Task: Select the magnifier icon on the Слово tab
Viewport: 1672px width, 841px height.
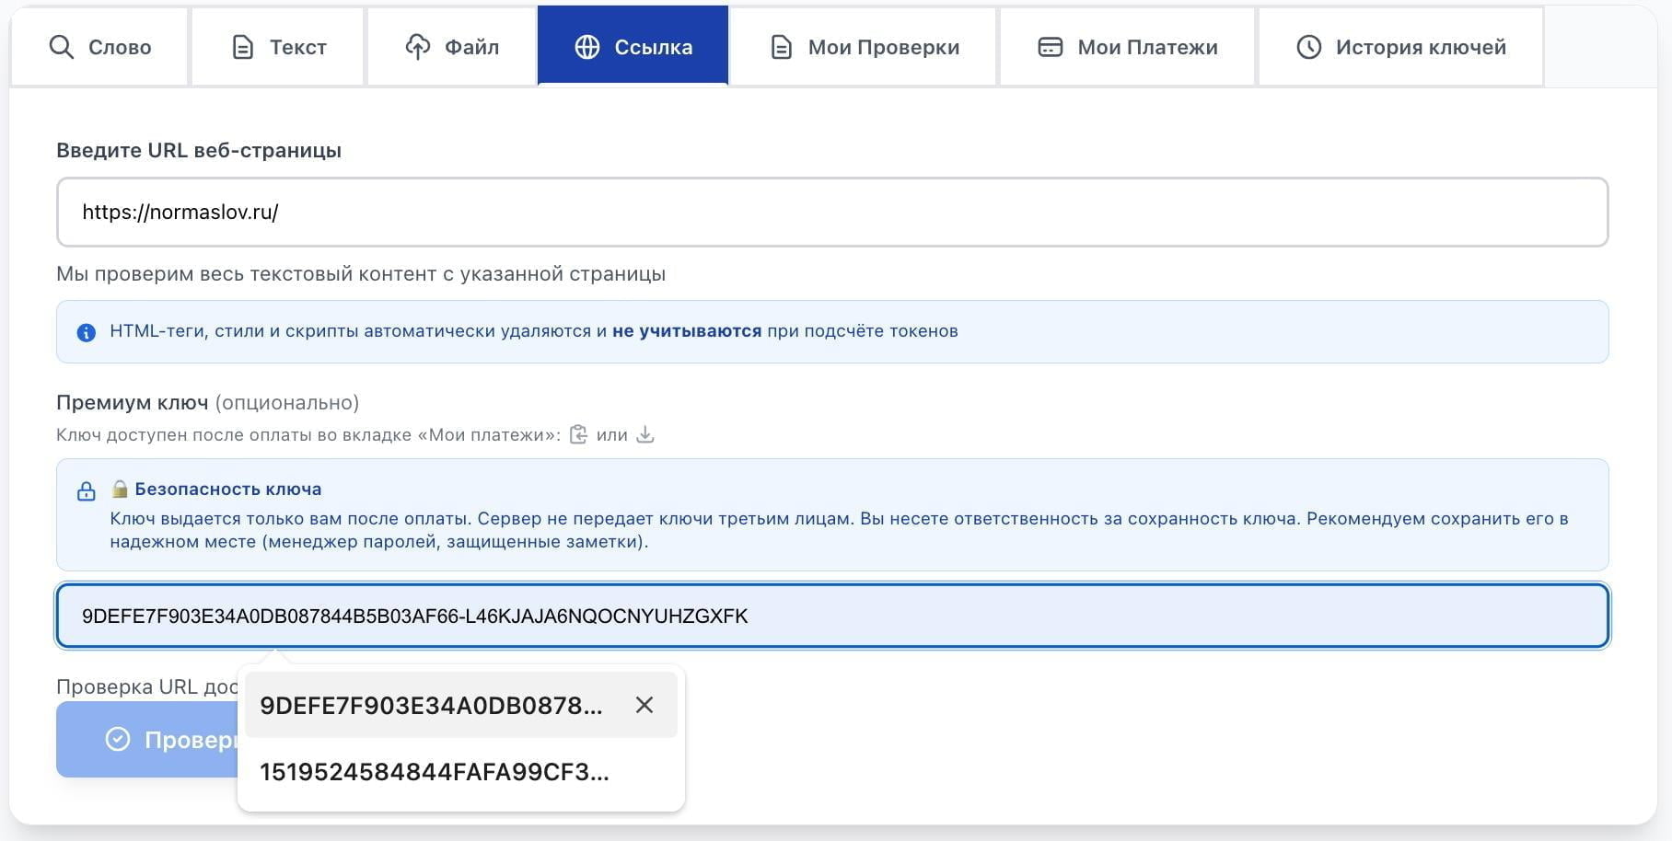Action: pos(61,46)
